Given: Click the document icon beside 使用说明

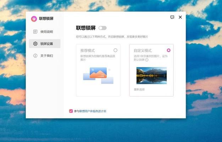Looking at the screenshot, I should [35, 32].
